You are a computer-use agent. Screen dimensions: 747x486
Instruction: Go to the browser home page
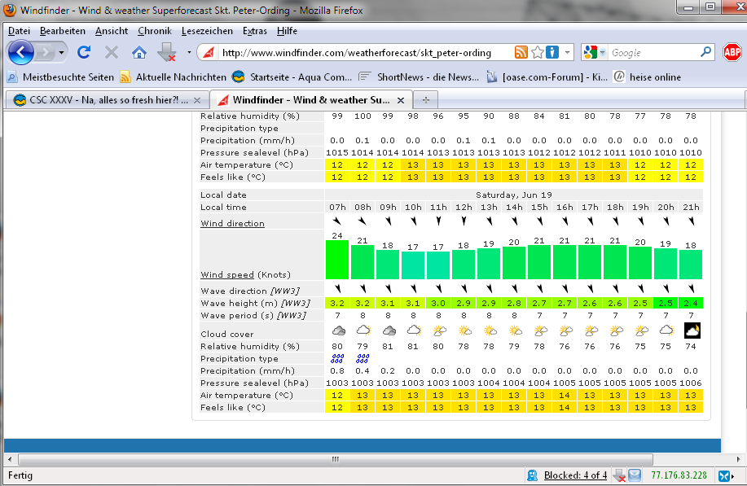139,53
